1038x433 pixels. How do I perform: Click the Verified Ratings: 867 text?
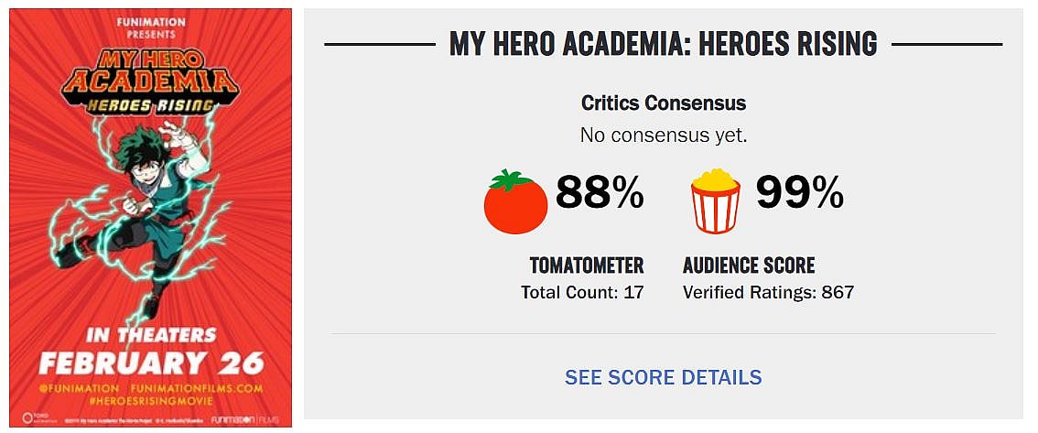point(768,293)
